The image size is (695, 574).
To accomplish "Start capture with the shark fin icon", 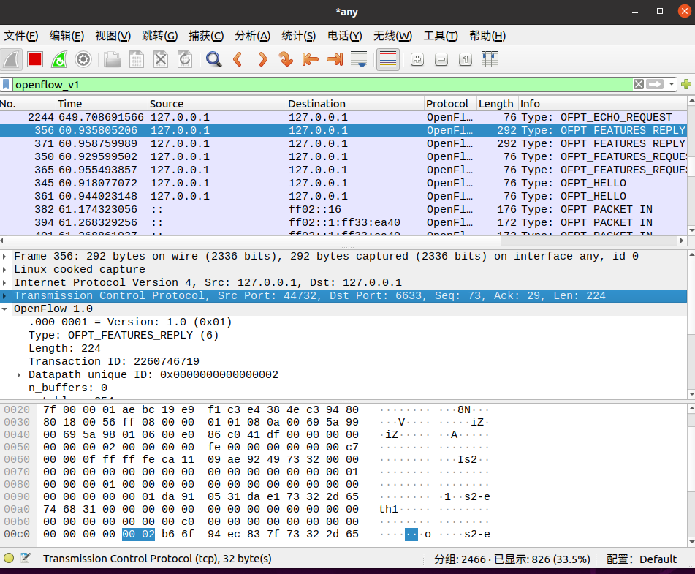I will pyautogui.click(x=12, y=59).
